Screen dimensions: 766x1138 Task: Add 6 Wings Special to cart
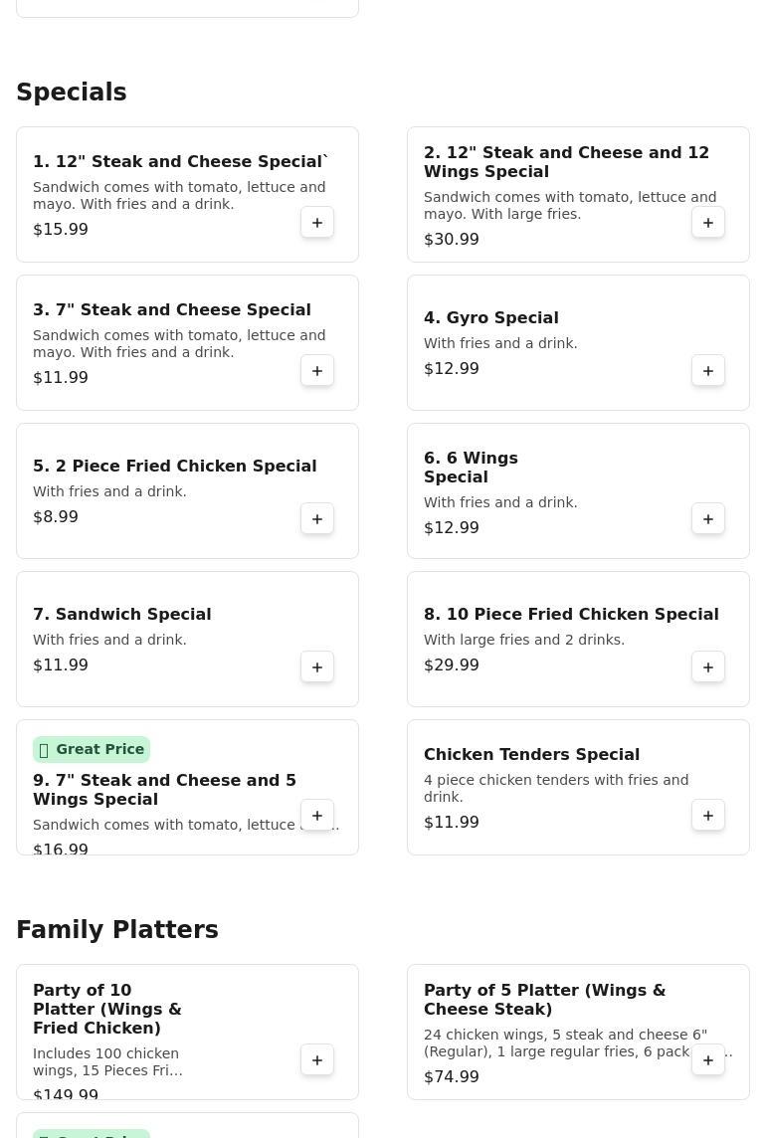pyautogui.click(x=708, y=519)
